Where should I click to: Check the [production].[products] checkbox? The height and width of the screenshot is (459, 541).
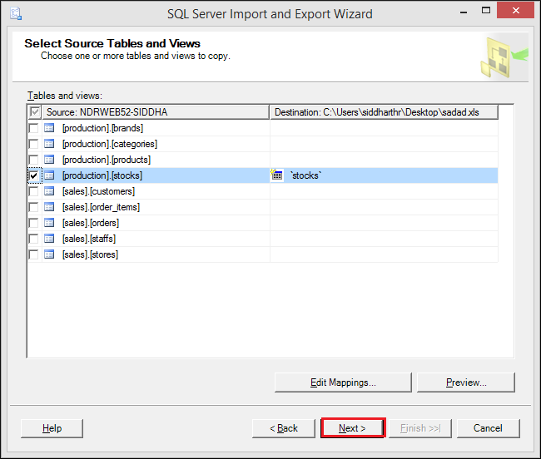(x=33, y=160)
